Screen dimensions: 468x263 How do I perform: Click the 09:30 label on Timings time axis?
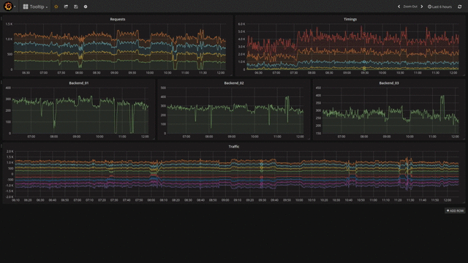(x=364, y=73)
